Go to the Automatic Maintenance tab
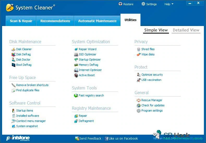This screenshot has height=143, width=206. pyautogui.click(x=97, y=21)
